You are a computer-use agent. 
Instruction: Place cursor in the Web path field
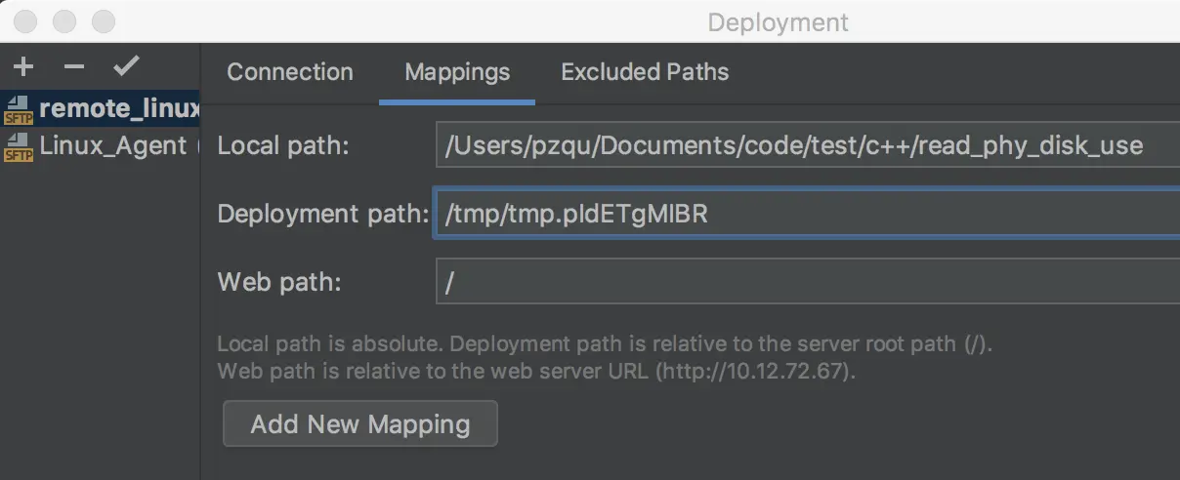807,283
